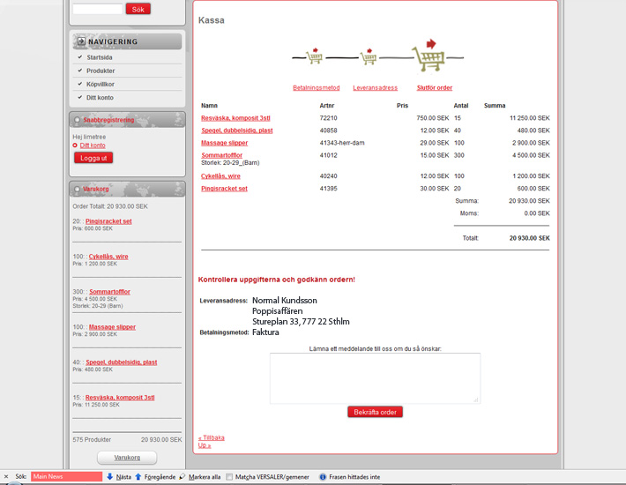Image resolution: width=626 pixels, height=485 pixels.
Task: Click Nästa down arrow in find bar
Action: coord(110,476)
